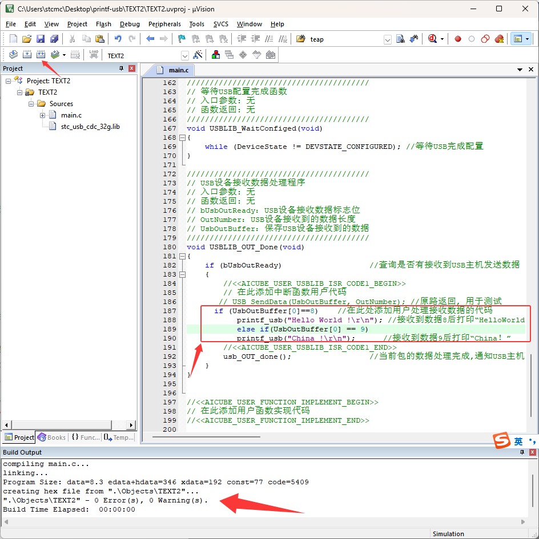Image resolution: width=539 pixels, height=539 pixels.
Task: Click Incremental Find icon
Action: [414, 39]
